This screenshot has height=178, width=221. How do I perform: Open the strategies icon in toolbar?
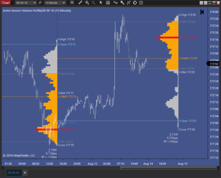pos(129,2)
